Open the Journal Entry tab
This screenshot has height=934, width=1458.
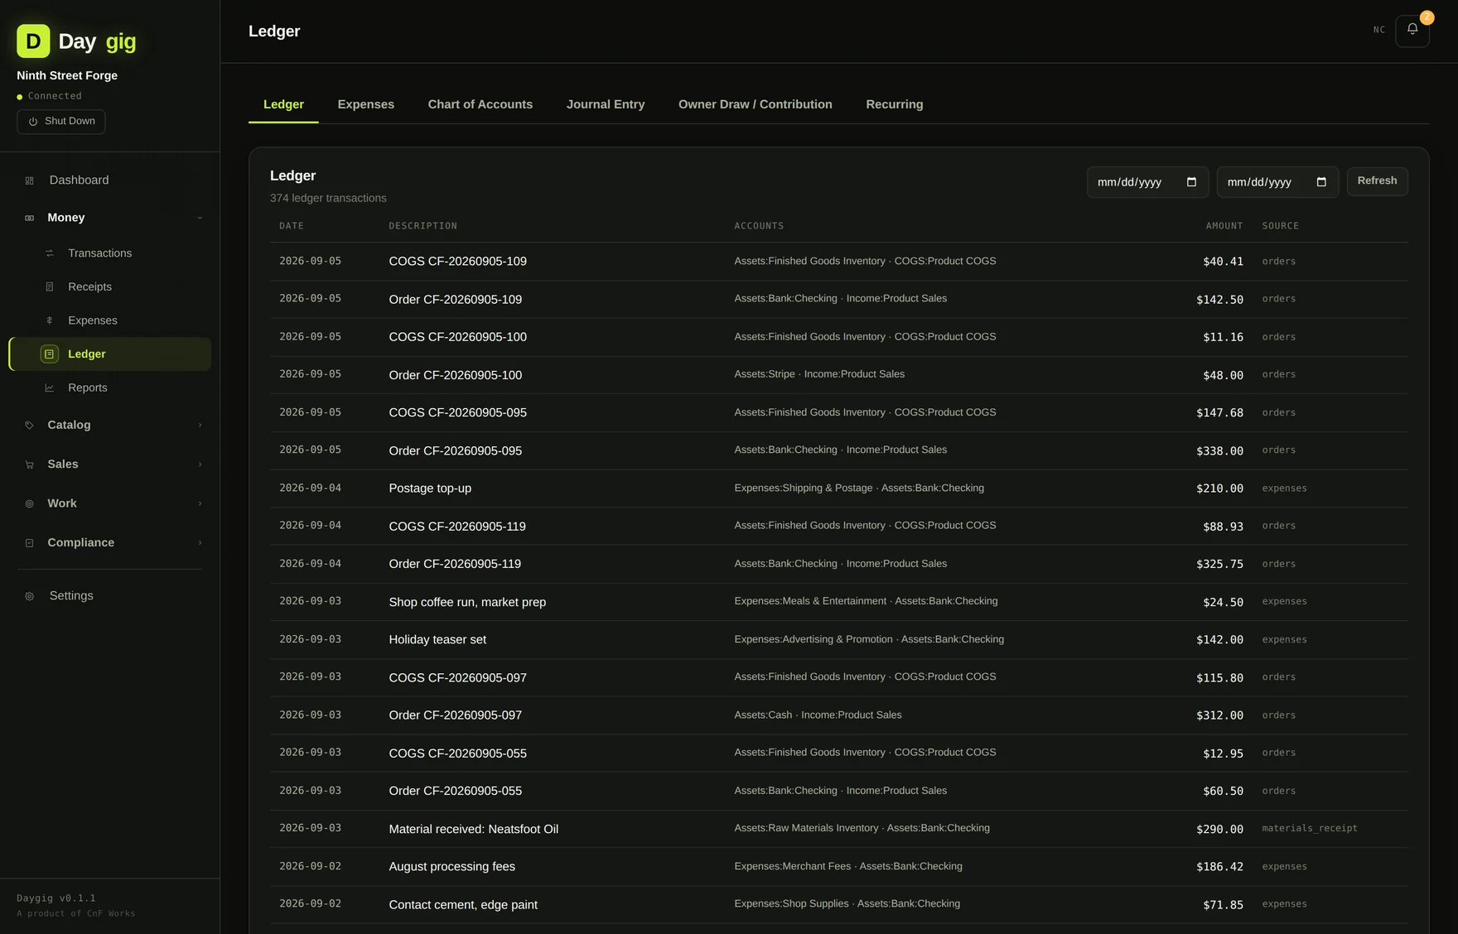(x=606, y=104)
